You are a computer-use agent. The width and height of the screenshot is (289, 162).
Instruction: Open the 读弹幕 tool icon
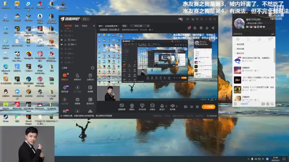(90, 89)
